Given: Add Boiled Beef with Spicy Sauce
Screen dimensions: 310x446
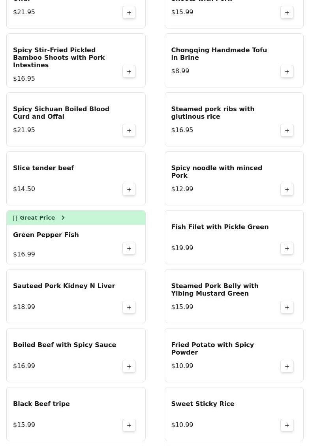Looking at the screenshot, I should coord(129,366).
